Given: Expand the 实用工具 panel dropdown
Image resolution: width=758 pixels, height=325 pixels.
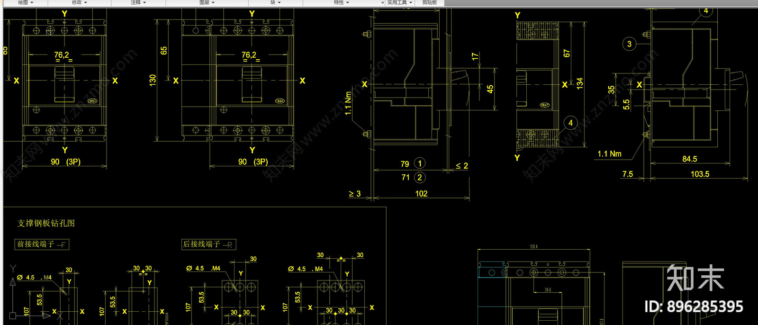Looking at the screenshot, I should [x=400, y=2].
